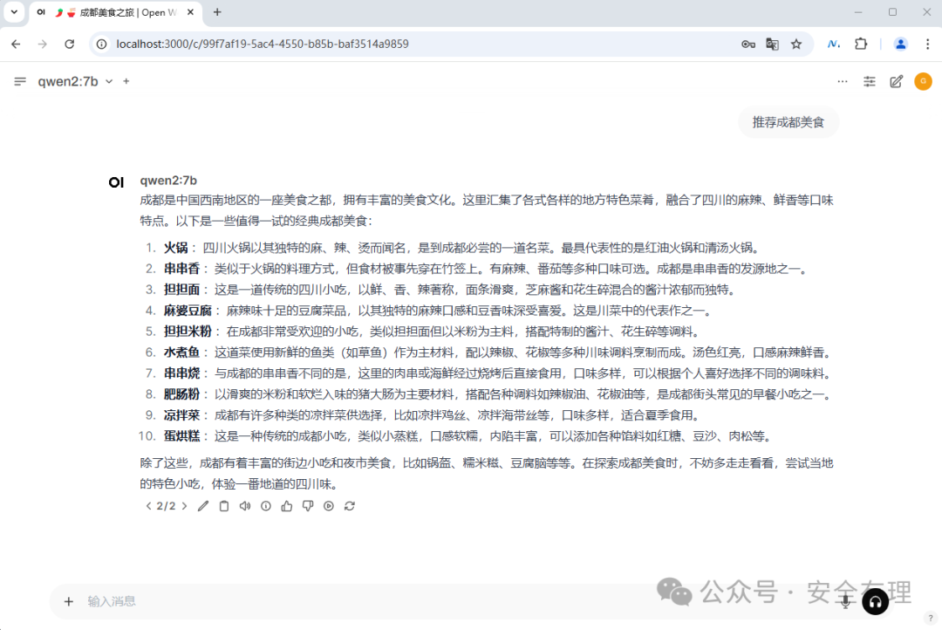Screen dimensions: 942x630
Task: Click the 蛋烘糕 list item heading
Action: (181, 435)
